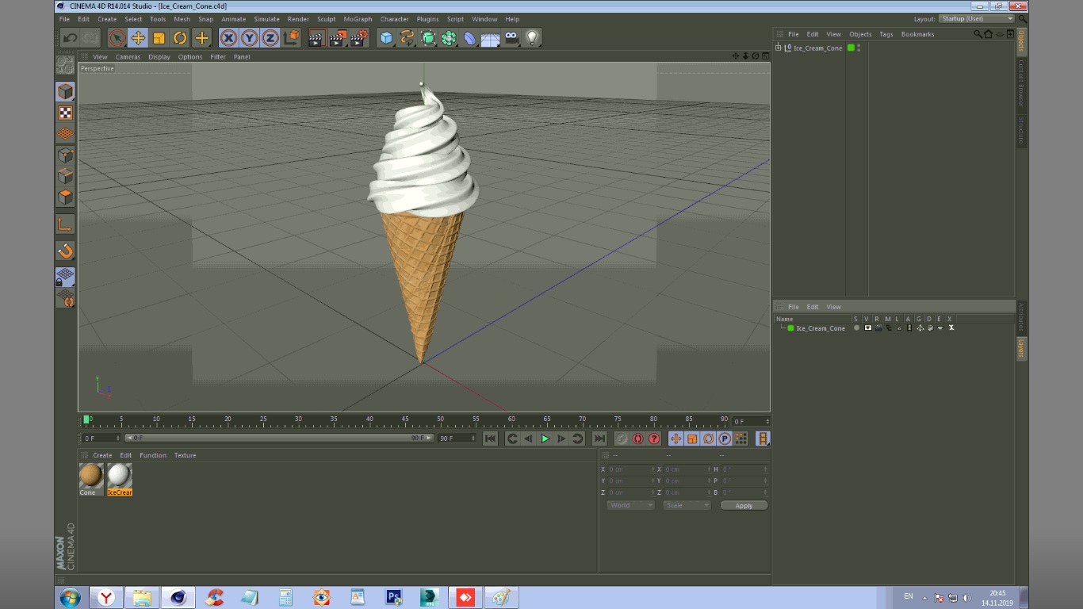Open viewport Cameras menu

tap(128, 57)
